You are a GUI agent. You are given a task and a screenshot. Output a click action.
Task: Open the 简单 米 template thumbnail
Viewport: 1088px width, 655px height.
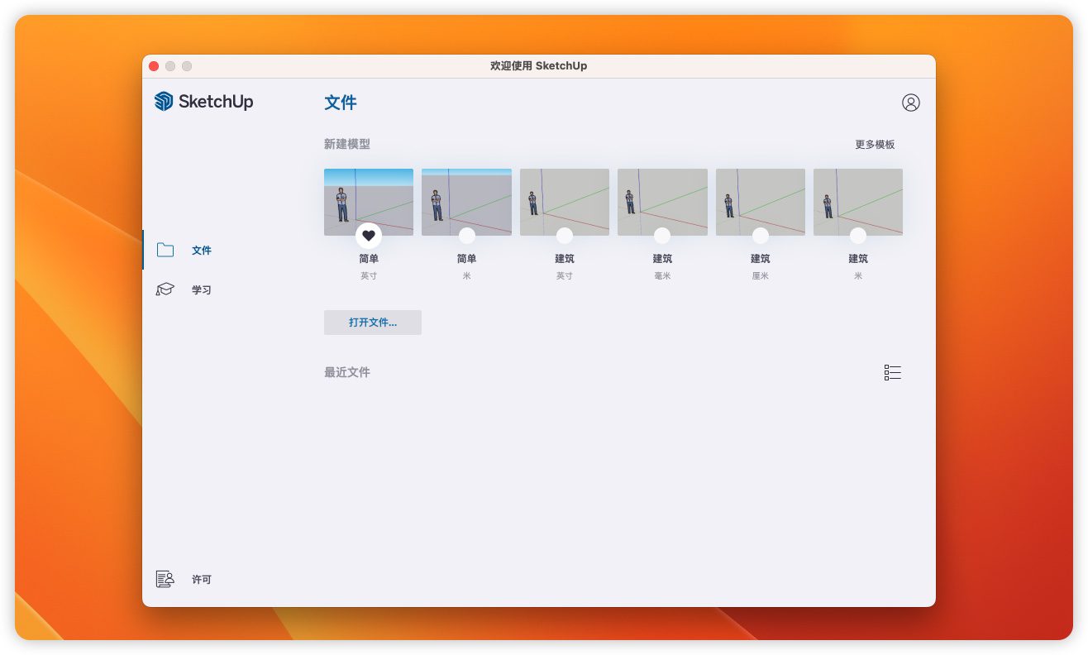(x=466, y=202)
